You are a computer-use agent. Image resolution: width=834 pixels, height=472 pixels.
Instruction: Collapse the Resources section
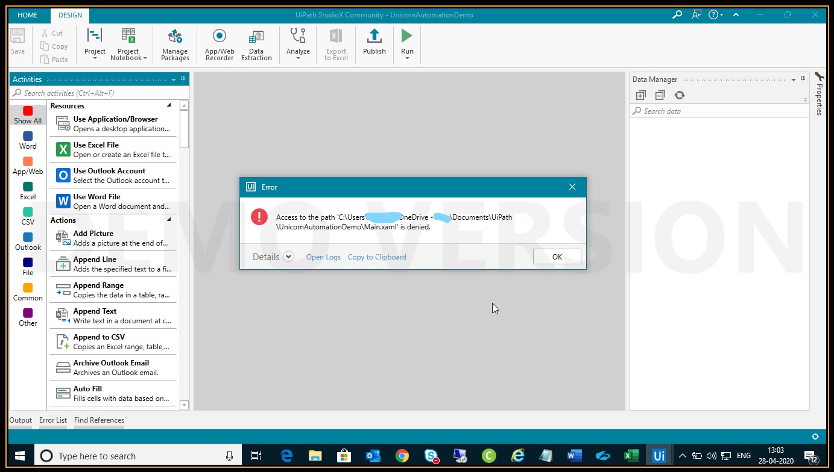tap(169, 105)
